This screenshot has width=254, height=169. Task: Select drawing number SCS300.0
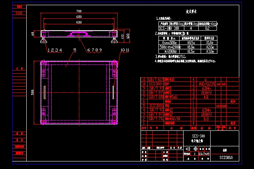point(226,157)
